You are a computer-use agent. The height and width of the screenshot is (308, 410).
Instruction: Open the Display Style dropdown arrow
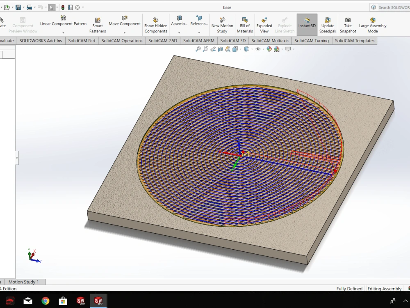point(252,49)
